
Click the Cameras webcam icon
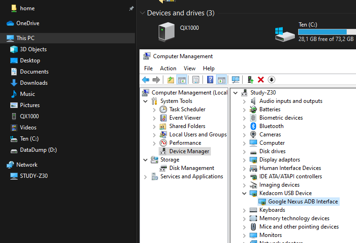click(x=253, y=135)
